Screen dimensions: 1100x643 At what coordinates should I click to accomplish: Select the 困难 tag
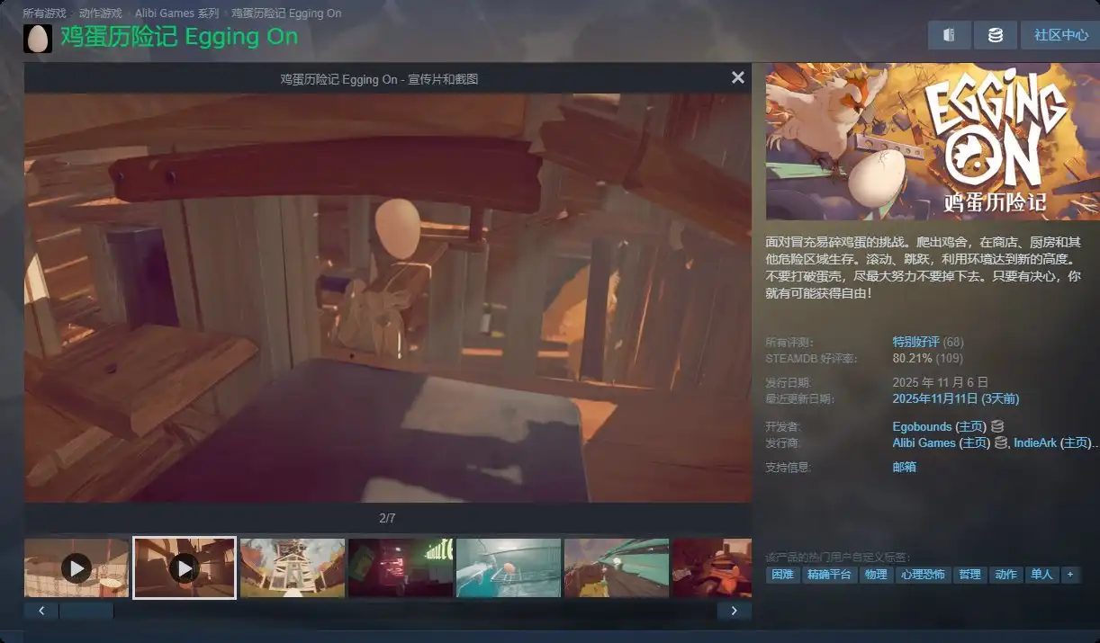click(x=782, y=574)
